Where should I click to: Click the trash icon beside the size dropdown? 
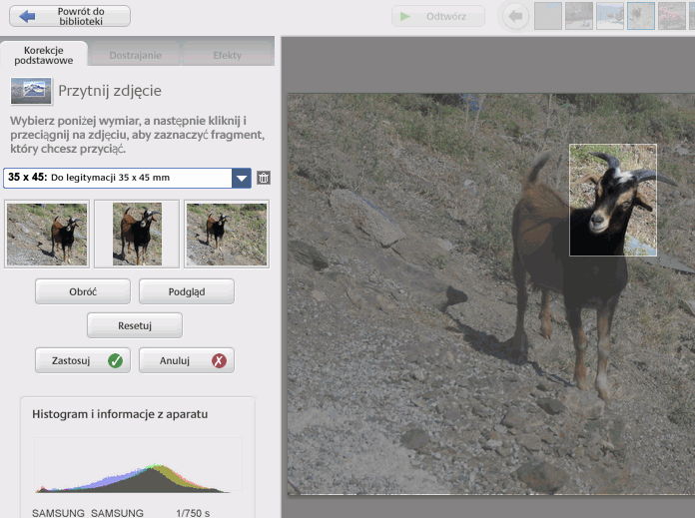[x=264, y=178]
